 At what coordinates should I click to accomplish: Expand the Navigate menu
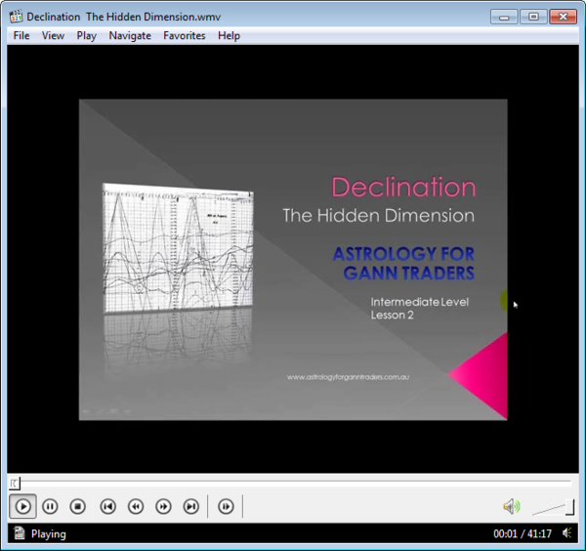(x=130, y=35)
